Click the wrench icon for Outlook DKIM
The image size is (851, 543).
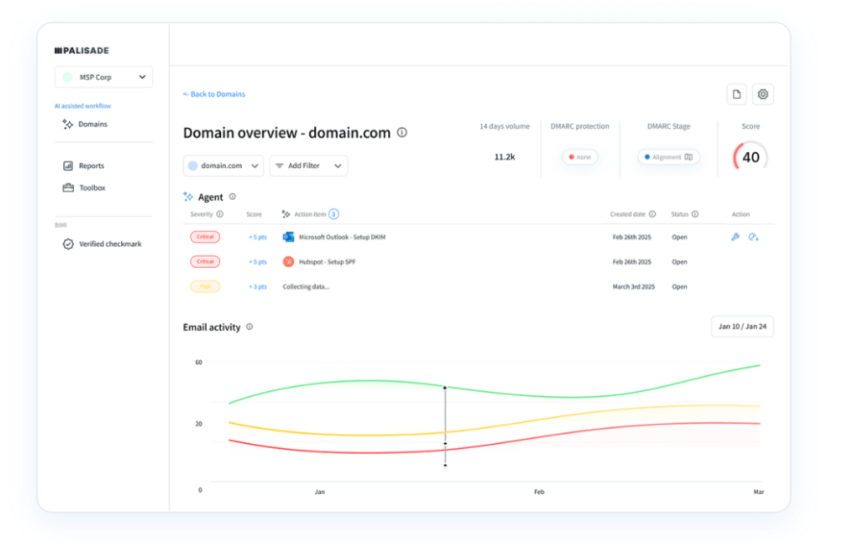pos(735,237)
